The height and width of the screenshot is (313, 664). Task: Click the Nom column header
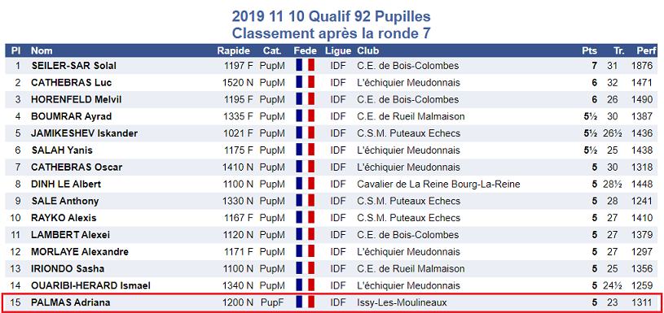(x=42, y=50)
